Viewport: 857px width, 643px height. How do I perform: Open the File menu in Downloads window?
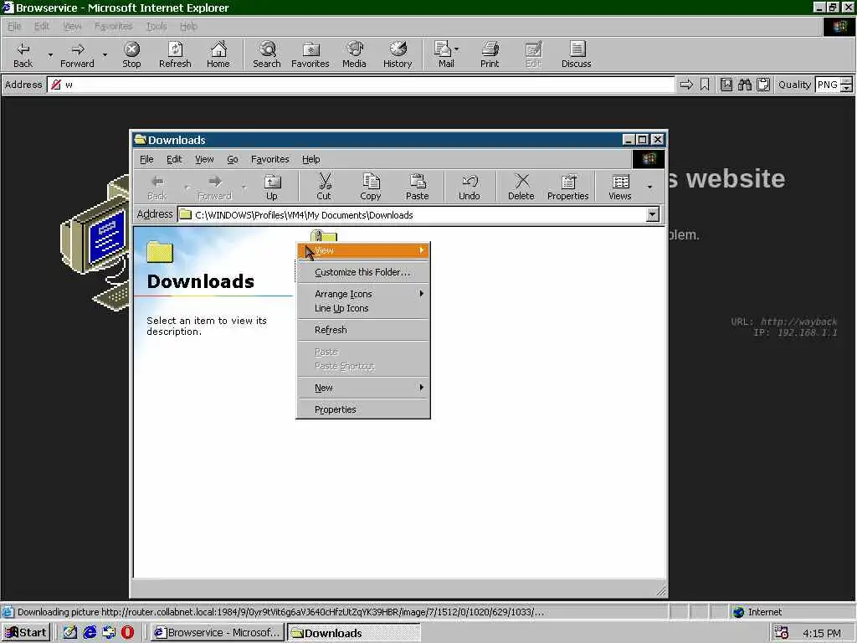[146, 159]
